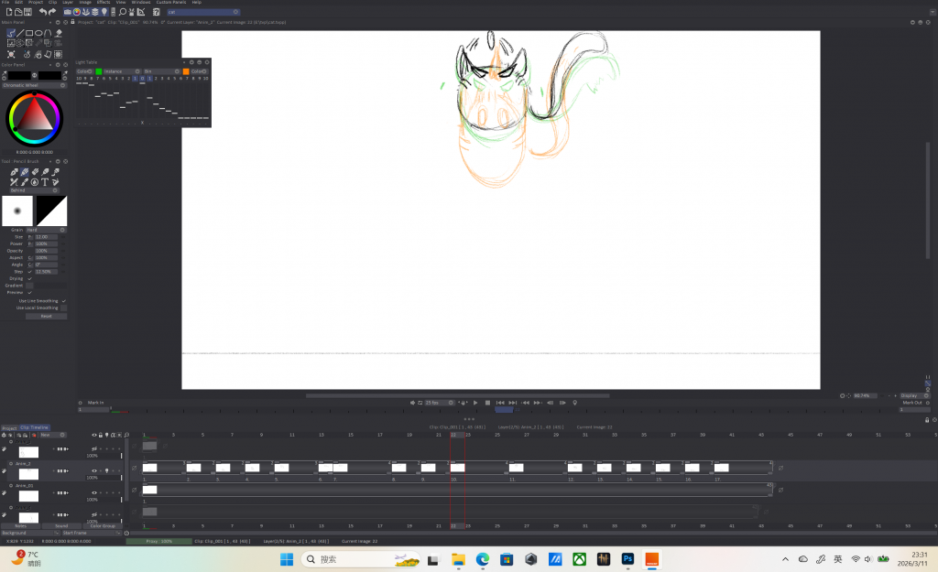
Task: Click the Reset button in the tool panel
Action: (x=46, y=316)
